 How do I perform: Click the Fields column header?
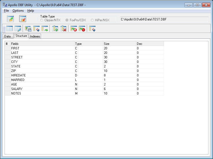pos(42,44)
